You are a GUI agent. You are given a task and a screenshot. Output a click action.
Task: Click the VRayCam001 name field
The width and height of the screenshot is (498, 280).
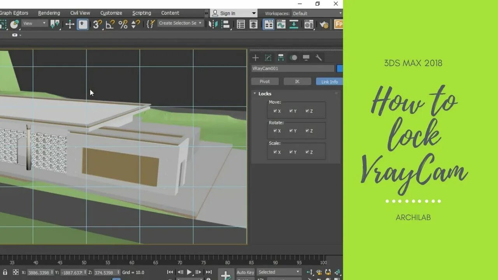[293, 68]
